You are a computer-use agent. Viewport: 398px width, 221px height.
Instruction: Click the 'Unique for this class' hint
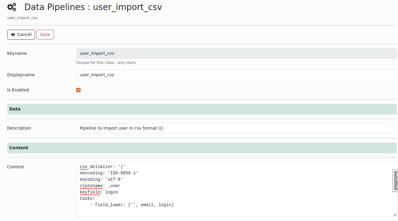coord(106,63)
